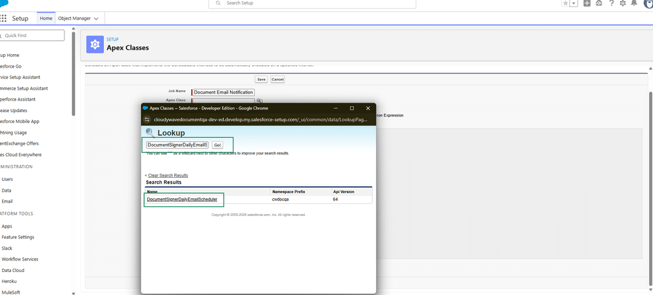Image resolution: width=653 pixels, height=295 pixels.
Task: Click the Lookup search text box
Action: [x=177, y=145]
